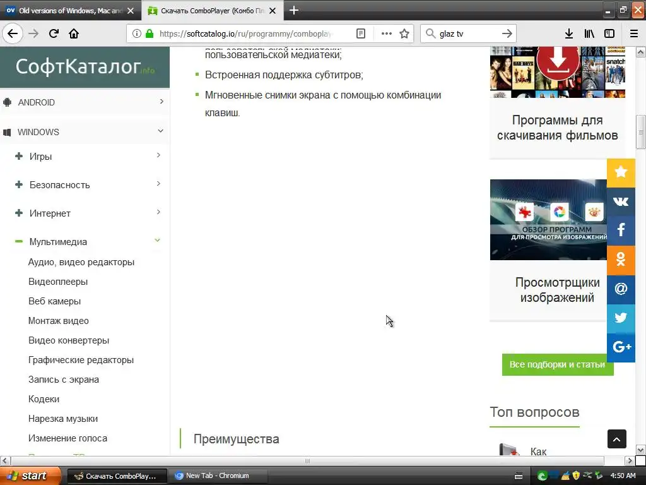This screenshot has height=485, width=646.
Task: Click the Все подборки и статьи button
Action: click(558, 364)
